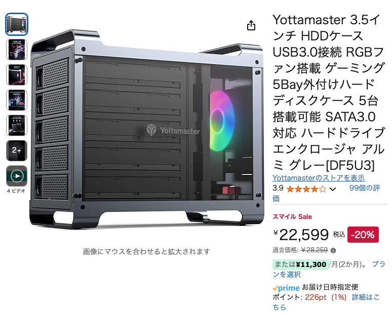Viewport: 392px width, 315px height.
Task: Open the Yottamasterのストアを表示 link
Action: (x=319, y=178)
